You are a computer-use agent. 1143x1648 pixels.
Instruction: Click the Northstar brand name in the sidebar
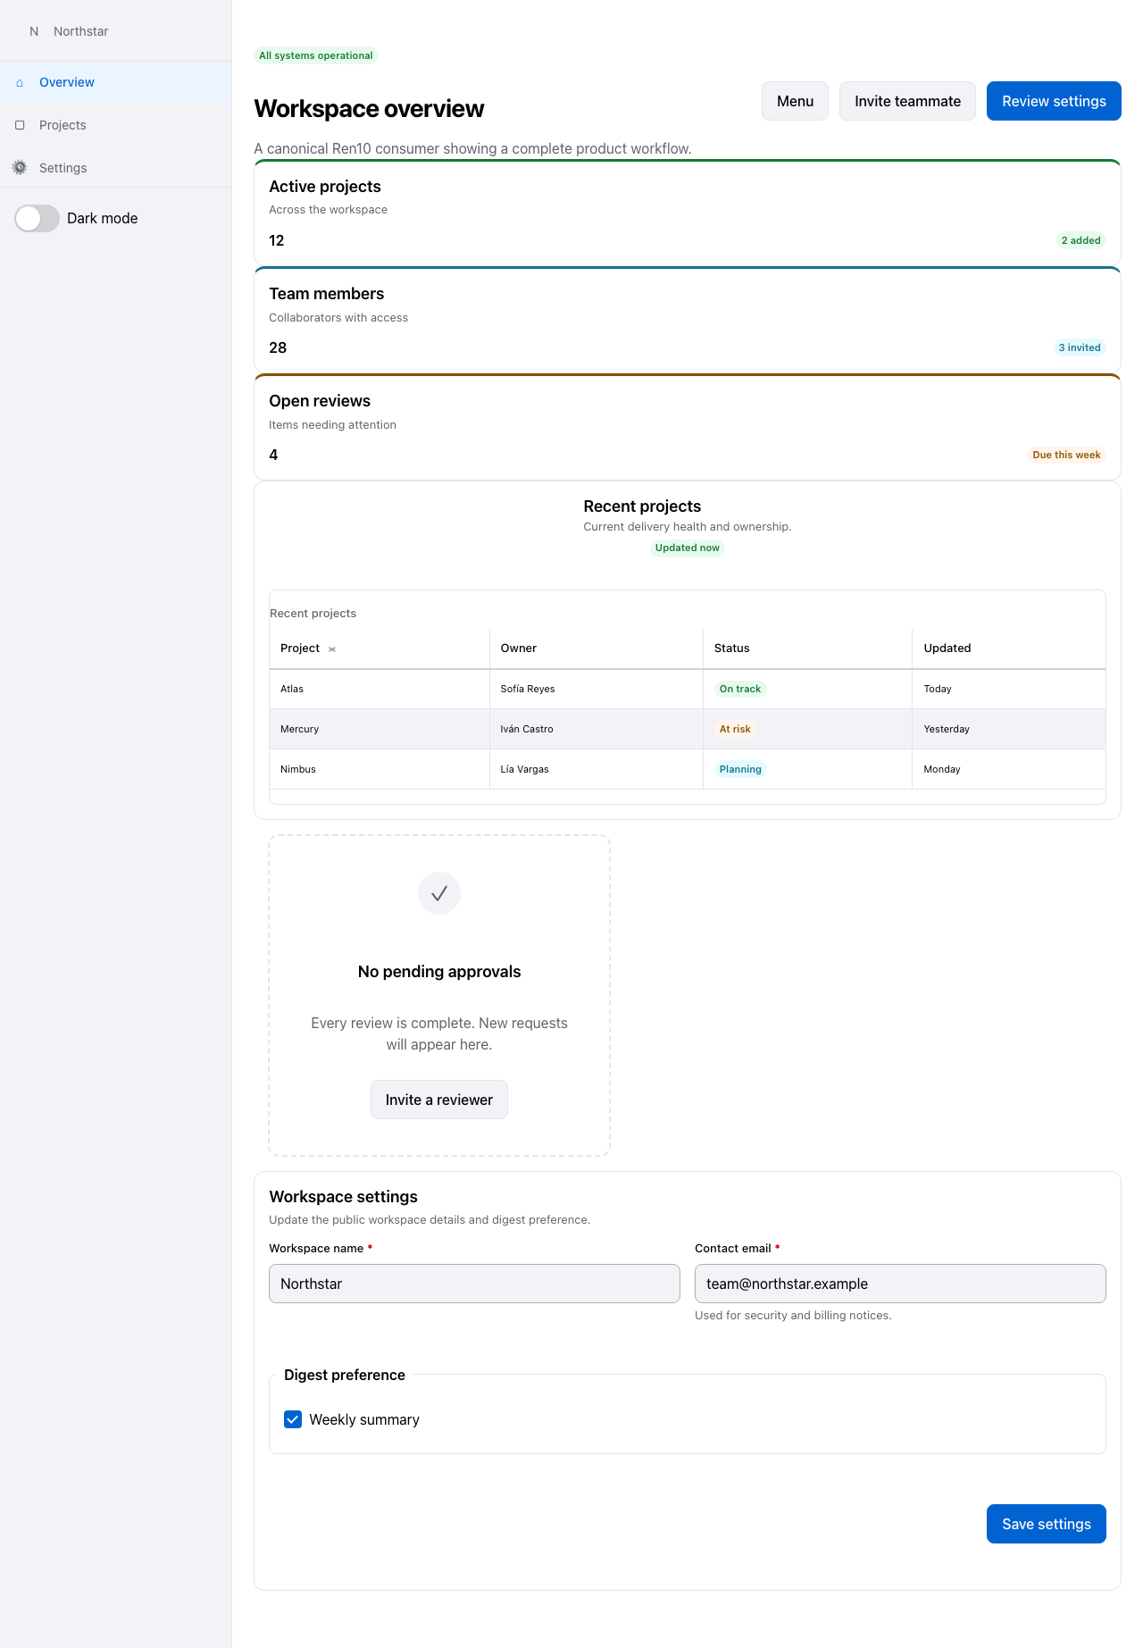81,31
